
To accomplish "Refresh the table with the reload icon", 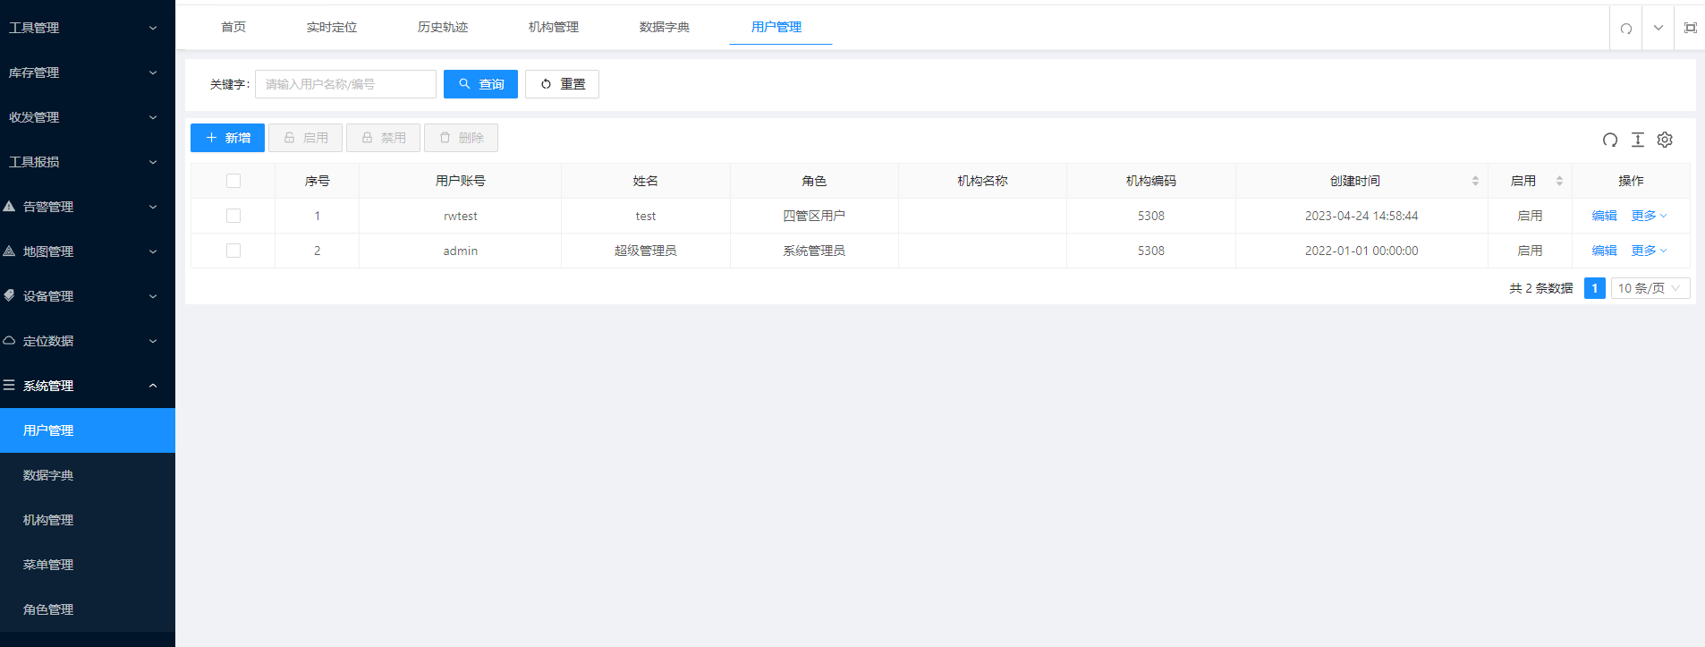I will [x=1610, y=140].
